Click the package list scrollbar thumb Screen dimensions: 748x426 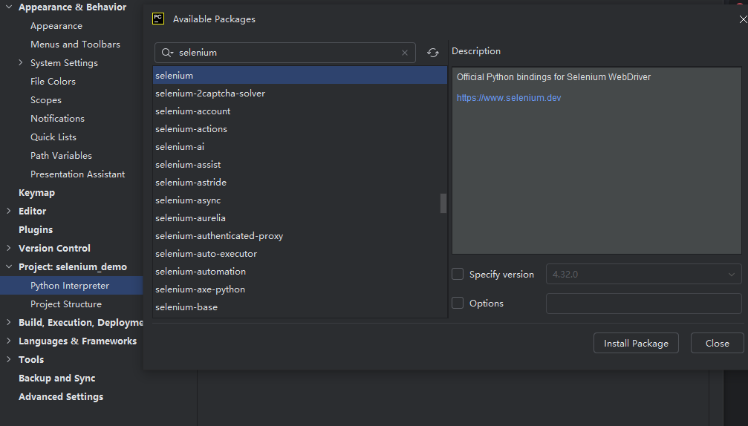tap(443, 203)
